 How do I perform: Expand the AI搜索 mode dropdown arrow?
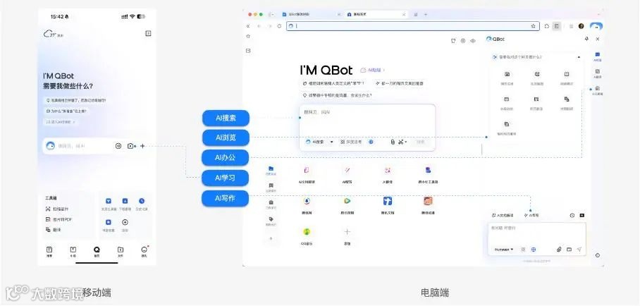pyautogui.click(x=331, y=142)
